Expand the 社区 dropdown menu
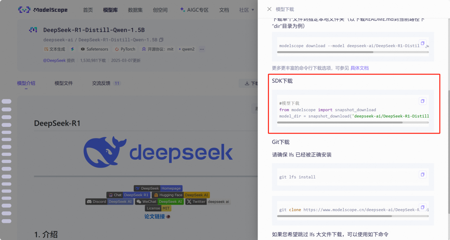Image resolution: width=450 pixels, height=240 pixels. click(247, 10)
